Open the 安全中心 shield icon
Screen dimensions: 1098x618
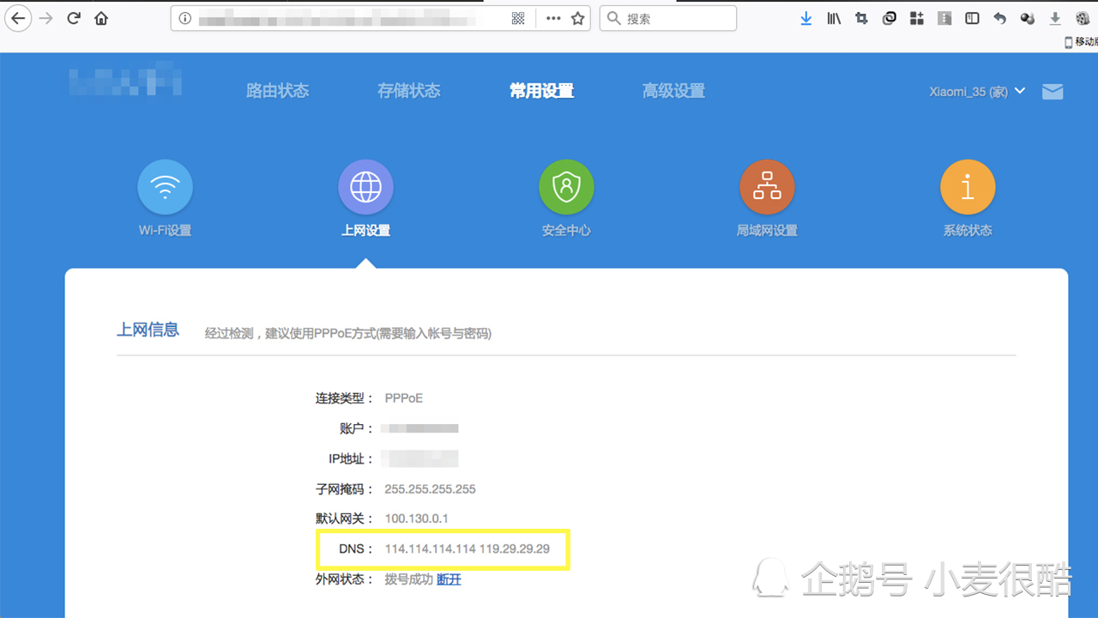click(566, 186)
